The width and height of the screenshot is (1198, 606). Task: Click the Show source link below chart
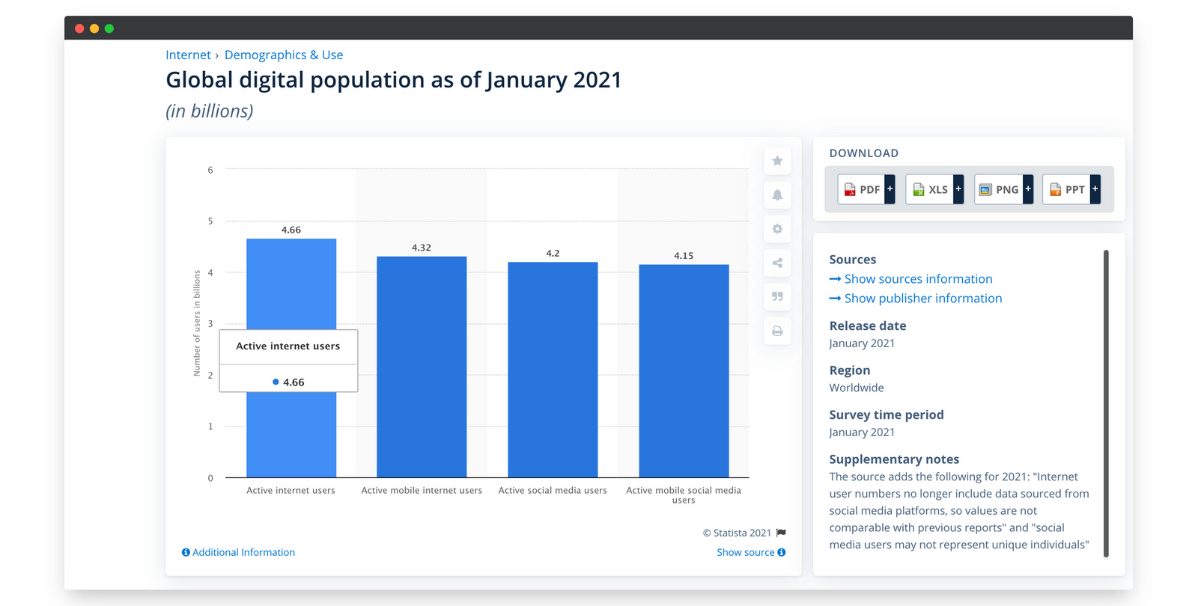[x=751, y=552]
